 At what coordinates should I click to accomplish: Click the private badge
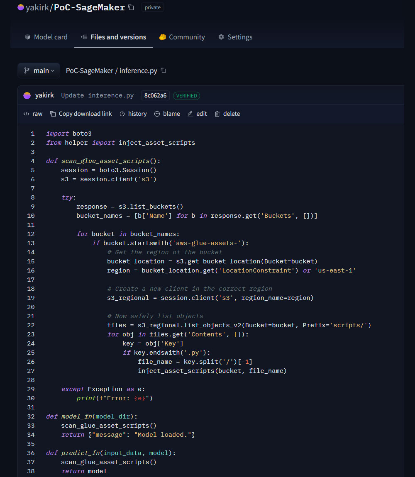pos(153,7)
